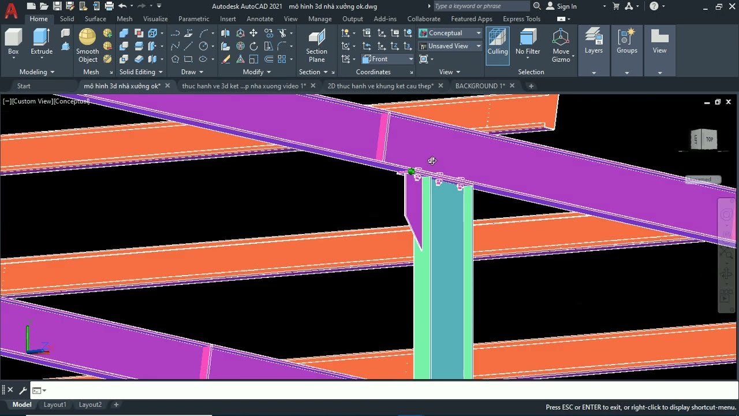Click Sign In button
Image resolution: width=739 pixels, height=416 pixels.
[x=561, y=6]
